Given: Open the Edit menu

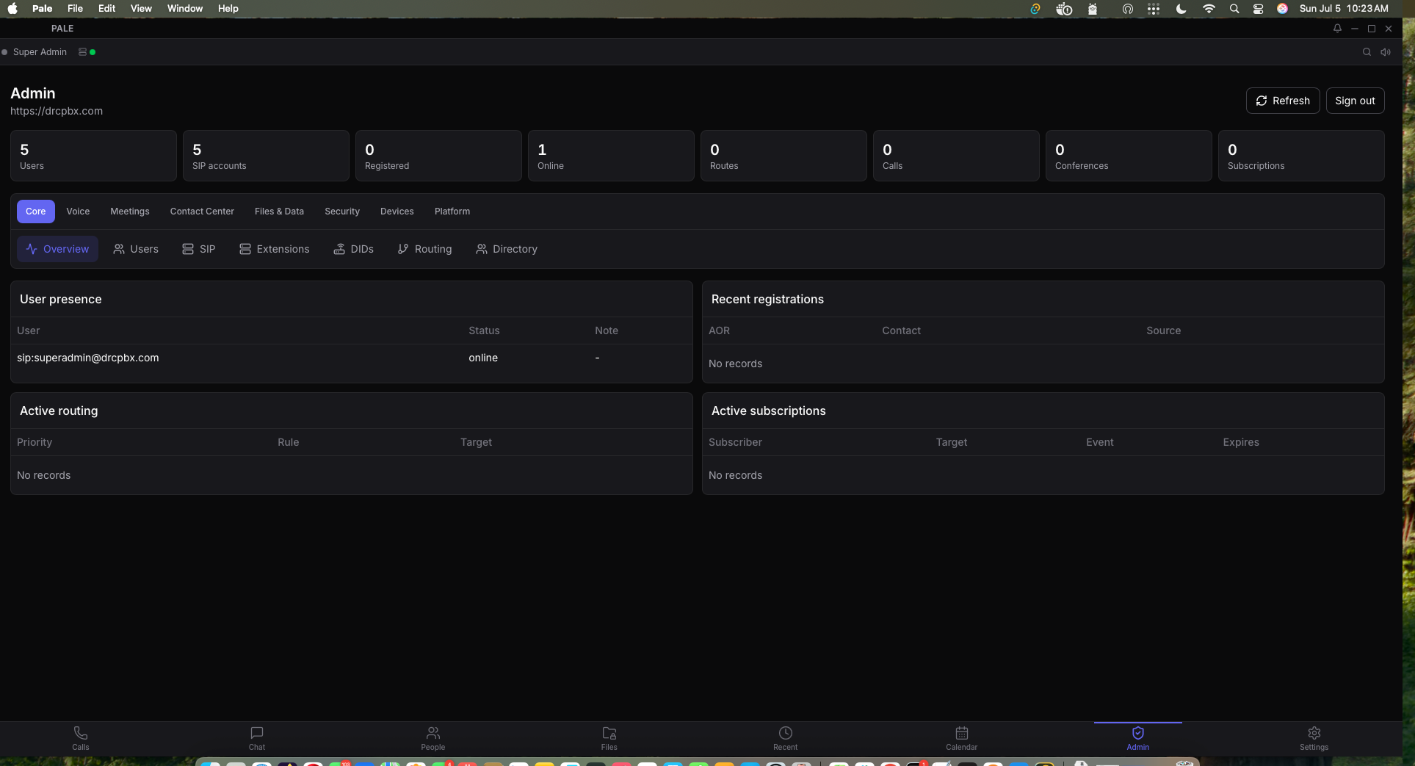Looking at the screenshot, I should click(x=107, y=9).
